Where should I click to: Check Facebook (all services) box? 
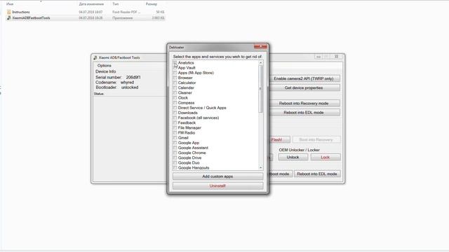(x=175, y=118)
